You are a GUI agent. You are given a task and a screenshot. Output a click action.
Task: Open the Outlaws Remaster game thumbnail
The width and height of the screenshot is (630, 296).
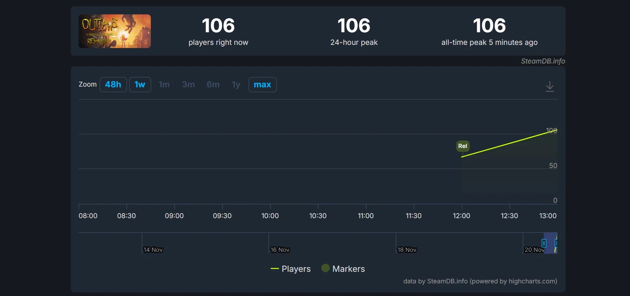pyautogui.click(x=115, y=31)
